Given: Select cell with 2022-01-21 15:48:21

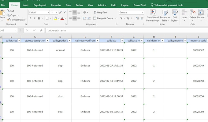Looking at the screenshot, I should click(x=111, y=50).
